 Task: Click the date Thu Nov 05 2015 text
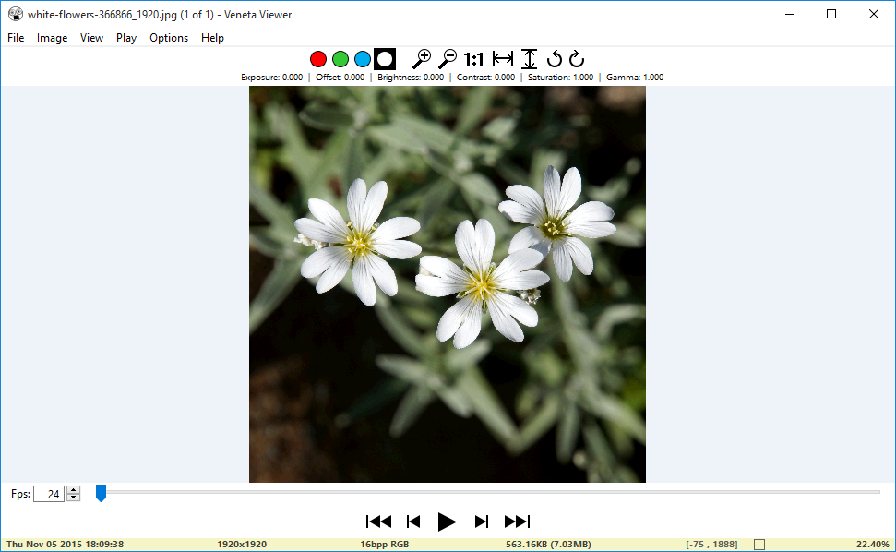[x=66, y=544]
